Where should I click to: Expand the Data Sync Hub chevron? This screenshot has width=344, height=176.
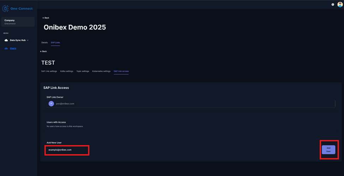28,40
